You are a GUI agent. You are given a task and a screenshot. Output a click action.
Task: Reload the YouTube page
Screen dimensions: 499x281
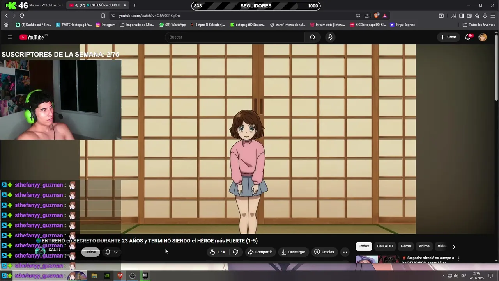[x=22, y=16]
